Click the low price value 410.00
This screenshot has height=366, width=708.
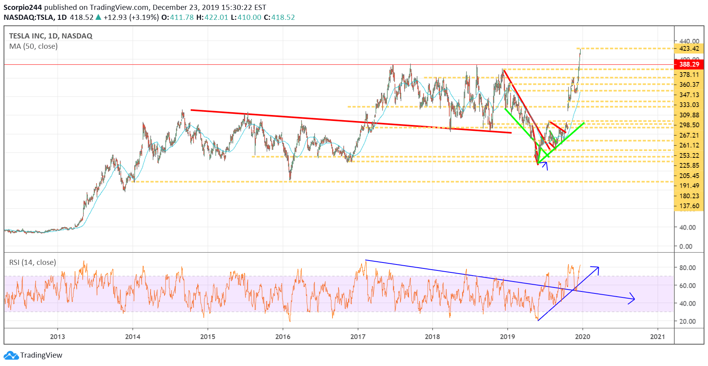[250, 17]
